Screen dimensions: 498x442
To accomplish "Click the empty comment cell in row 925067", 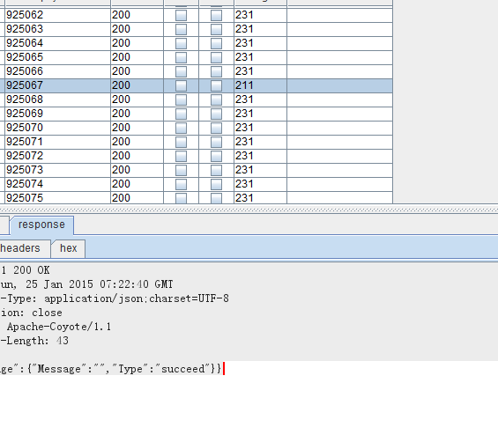I will [340, 85].
